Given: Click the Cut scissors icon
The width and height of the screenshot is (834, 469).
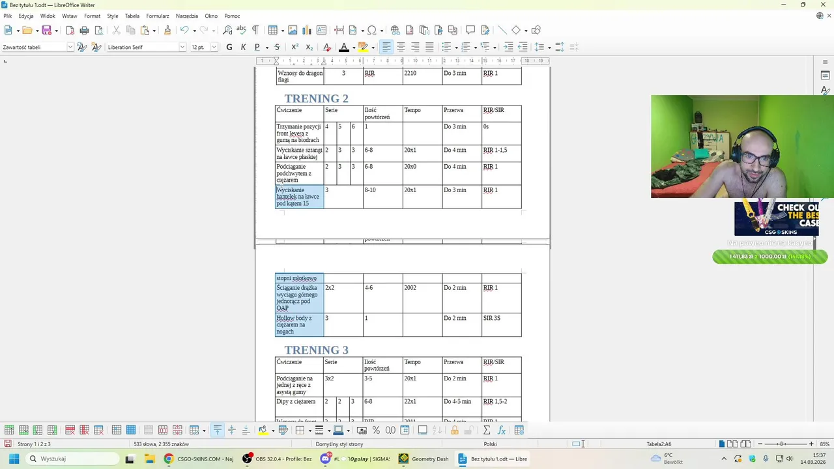Looking at the screenshot, I should pyautogui.click(x=116, y=30).
